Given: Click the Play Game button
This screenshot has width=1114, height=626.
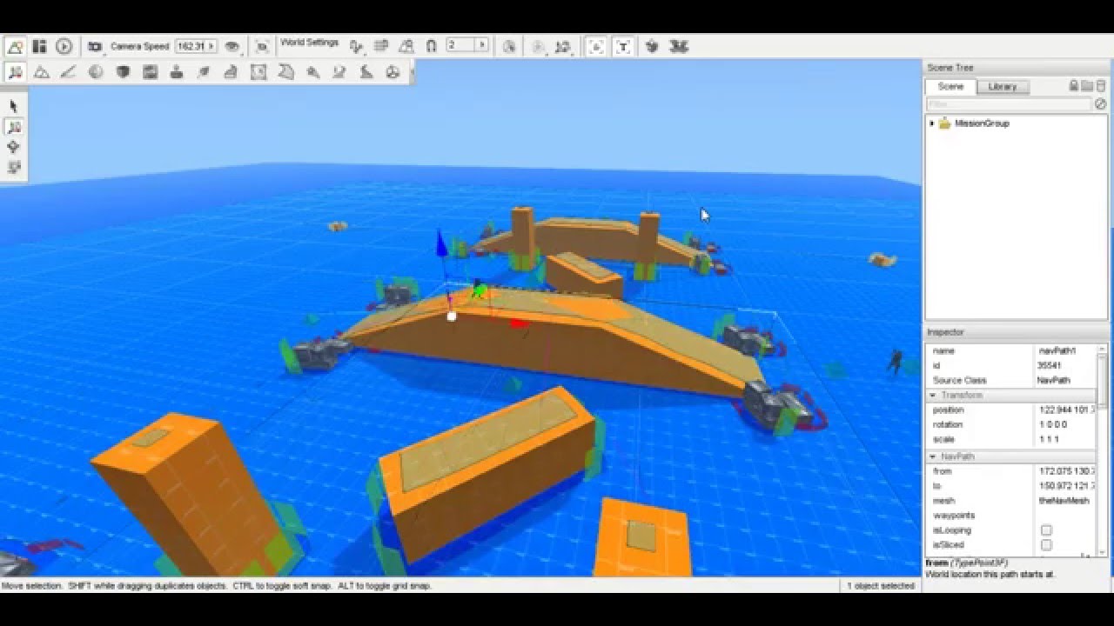Looking at the screenshot, I should [x=64, y=46].
